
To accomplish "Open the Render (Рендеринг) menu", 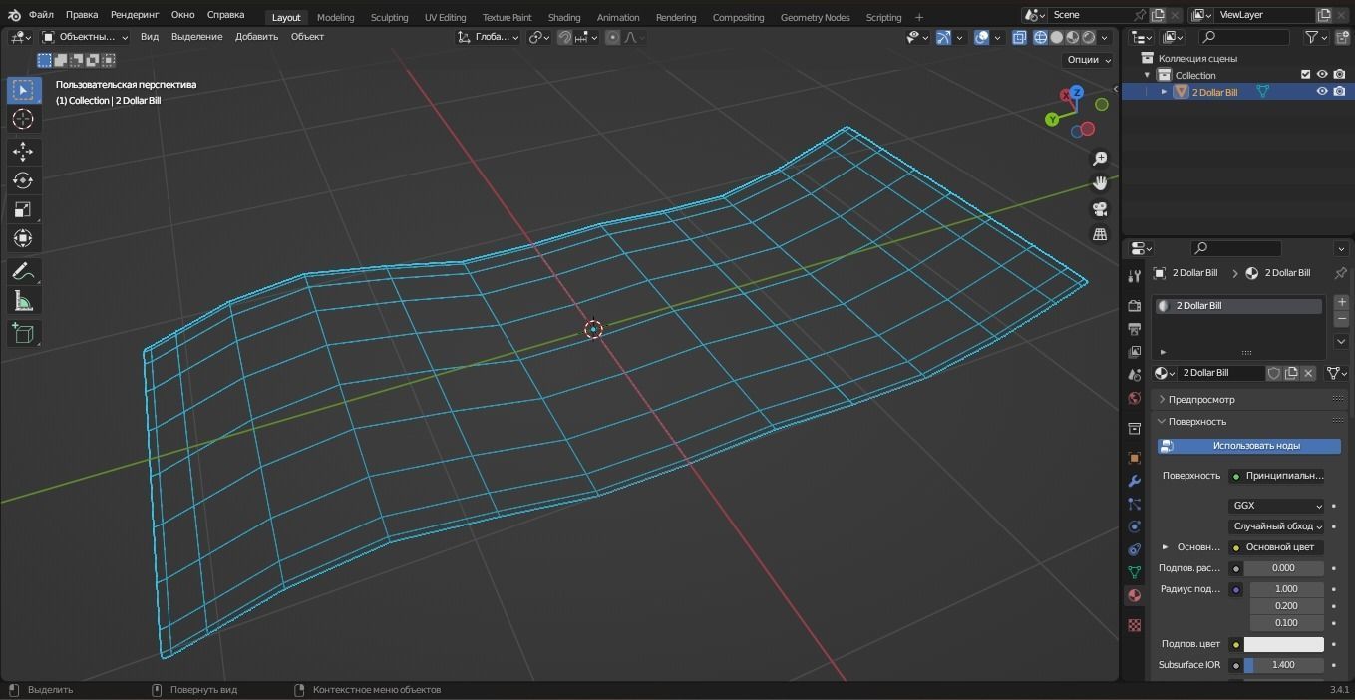I will [x=135, y=15].
